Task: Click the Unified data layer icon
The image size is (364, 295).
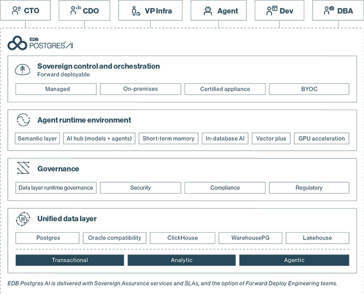Action: [x=23, y=219]
